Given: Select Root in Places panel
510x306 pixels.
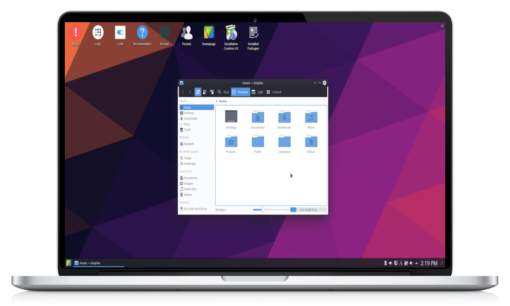Looking at the screenshot, I should click(196, 124).
